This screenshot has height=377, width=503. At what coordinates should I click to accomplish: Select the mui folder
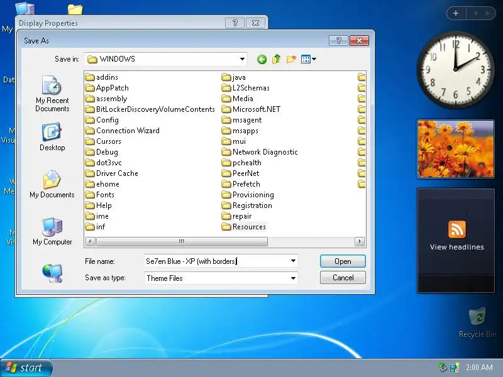pos(234,141)
